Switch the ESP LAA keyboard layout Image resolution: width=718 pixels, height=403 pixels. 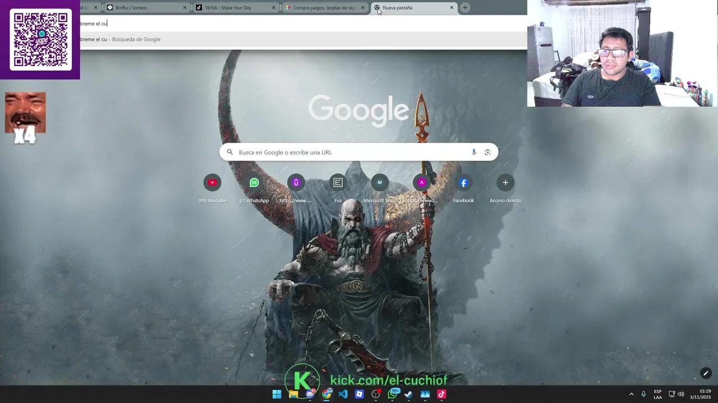click(657, 394)
